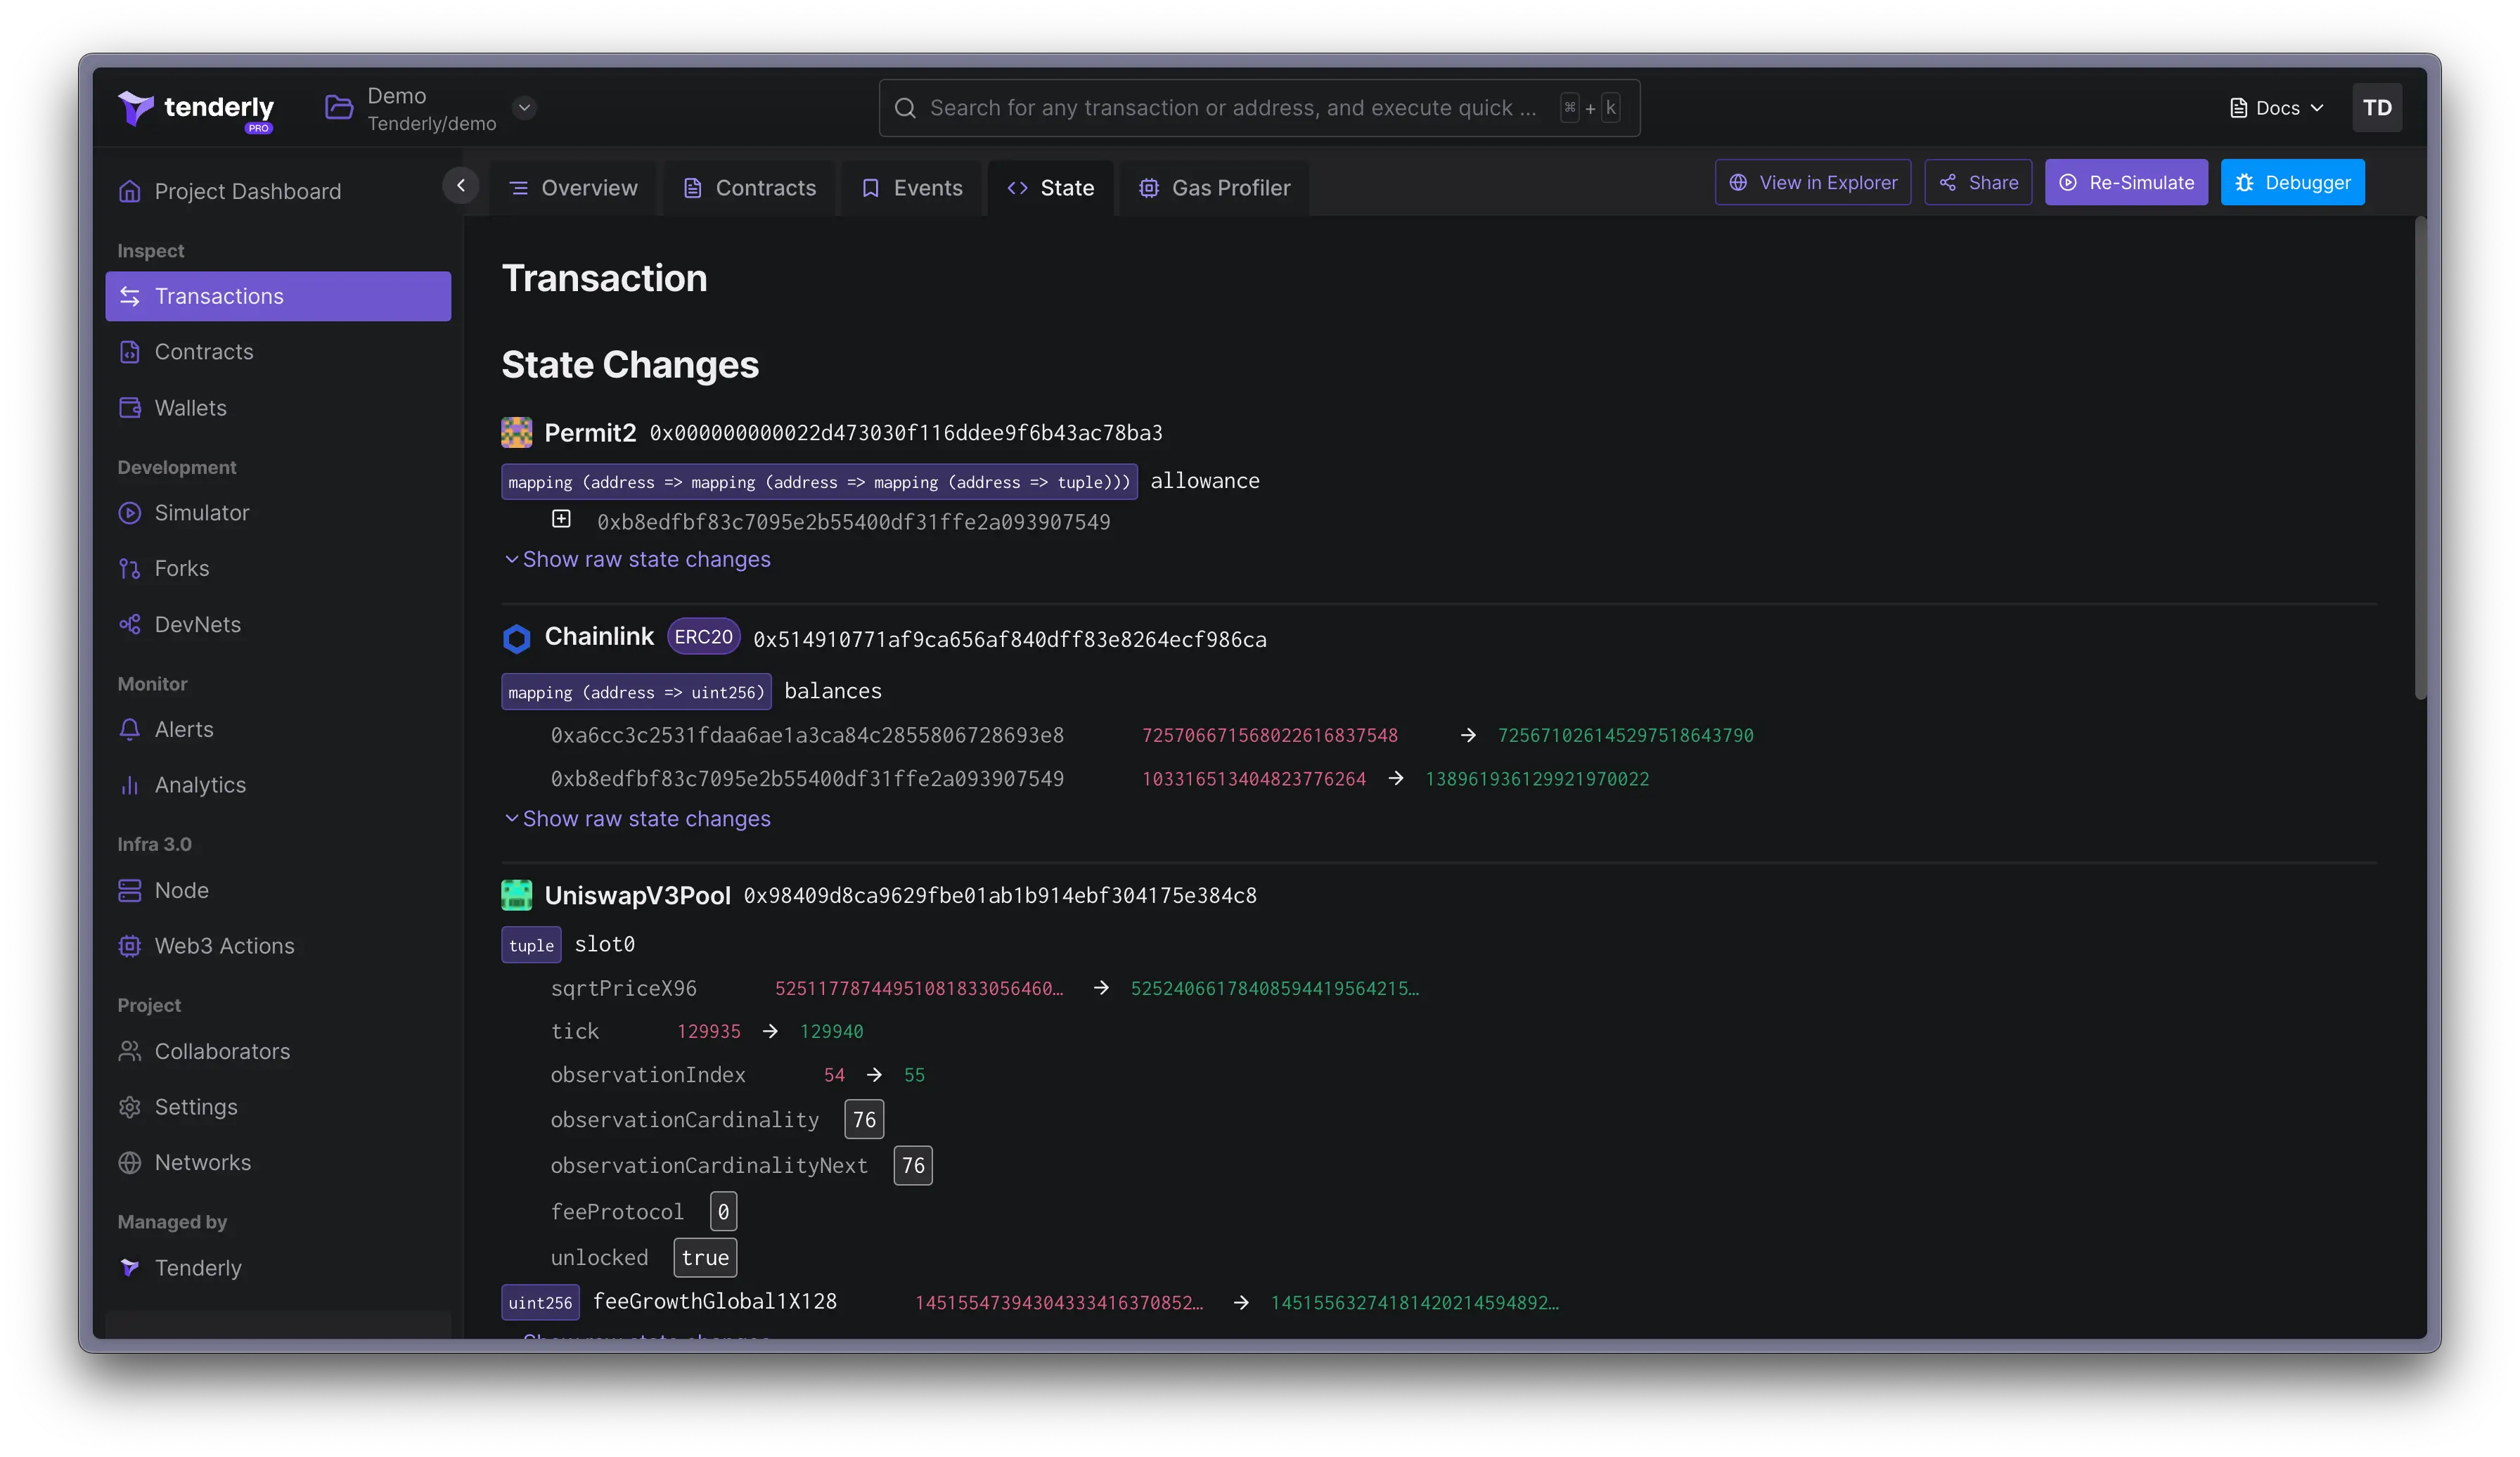Show raw state changes for Permit2
Viewport: 2520px width, 1457px height.
pyautogui.click(x=637, y=560)
